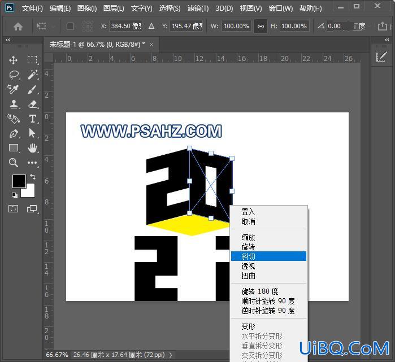
Task: Select the Lasso tool
Action: (14, 75)
